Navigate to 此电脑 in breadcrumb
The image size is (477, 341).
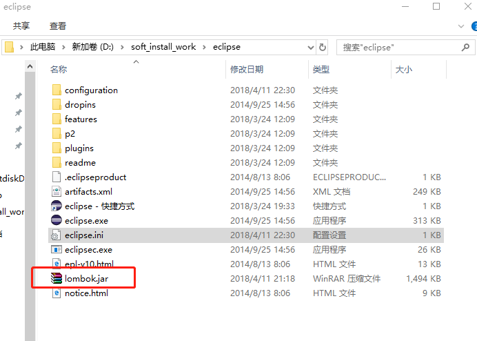click(43, 47)
